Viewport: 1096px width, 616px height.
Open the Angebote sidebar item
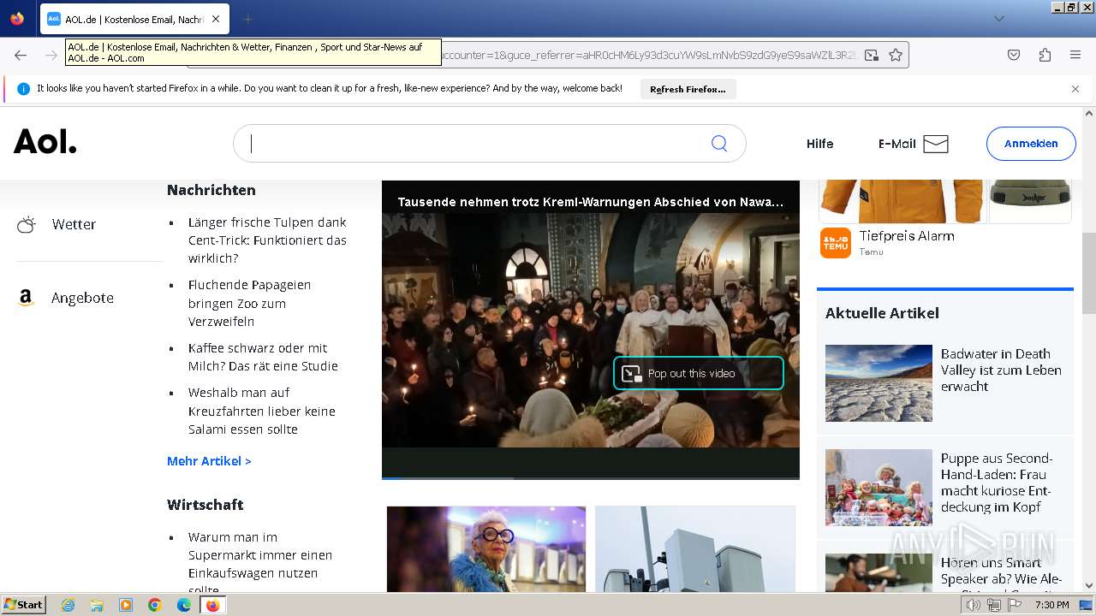coord(82,298)
